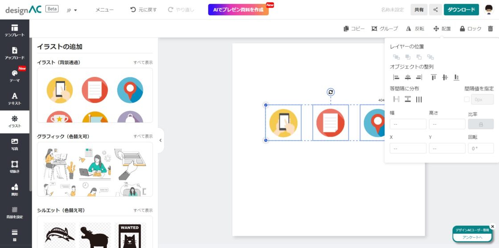The height and width of the screenshot is (248, 499).
Task: Align objects to the bottom edge
Action: [x=456, y=77]
